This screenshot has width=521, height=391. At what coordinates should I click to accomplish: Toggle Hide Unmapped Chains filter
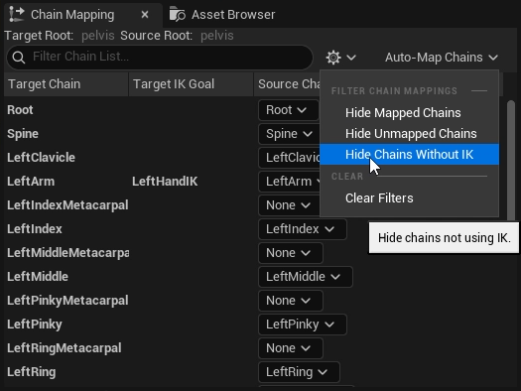coord(409,134)
